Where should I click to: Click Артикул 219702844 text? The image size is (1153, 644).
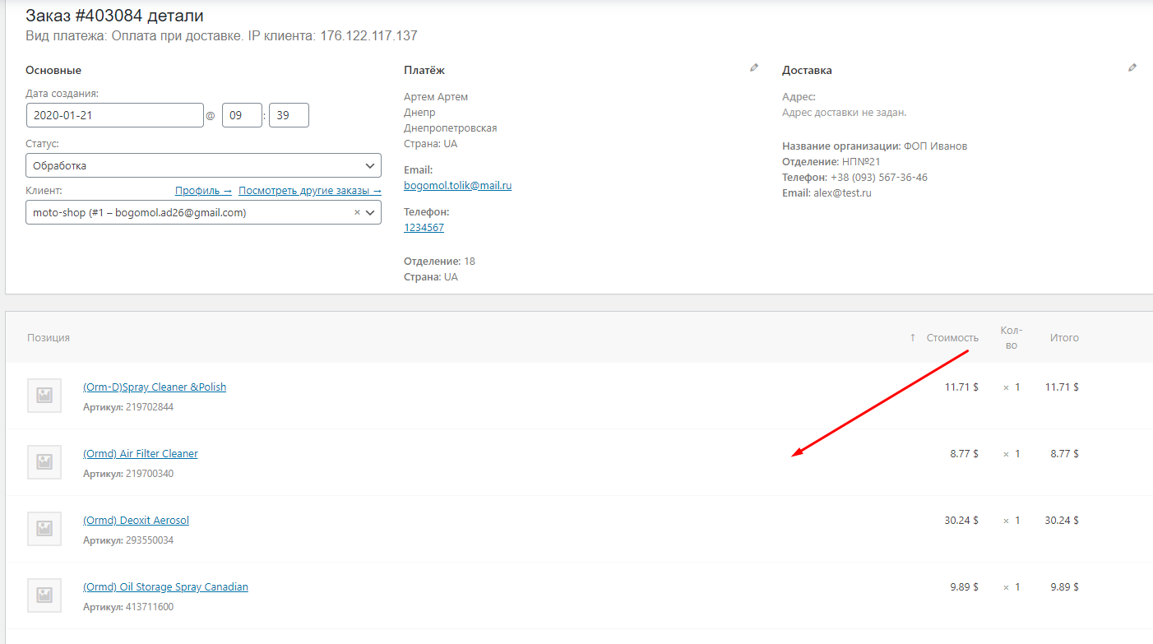[x=128, y=407]
